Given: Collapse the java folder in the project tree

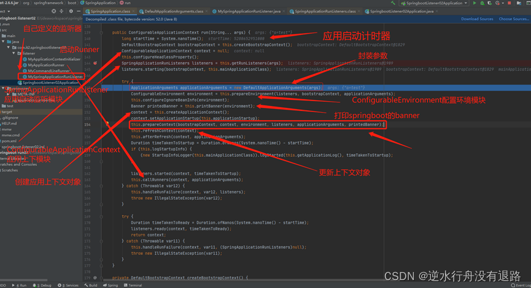Looking at the screenshot, I should [x=4, y=42].
